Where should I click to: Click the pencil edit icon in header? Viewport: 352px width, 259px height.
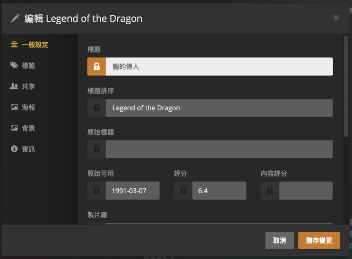15,18
